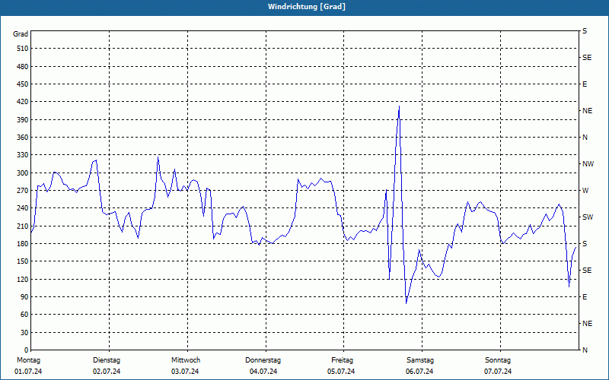Screen dimensions: 609x380
Task: Select the 210 y-axis value
Action: coord(23,226)
